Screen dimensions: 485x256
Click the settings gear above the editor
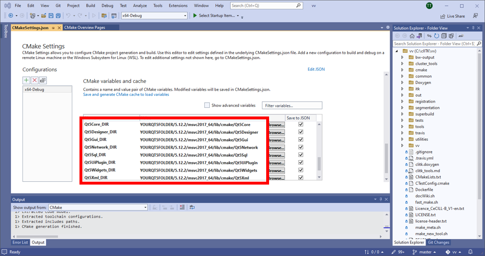[388, 27]
